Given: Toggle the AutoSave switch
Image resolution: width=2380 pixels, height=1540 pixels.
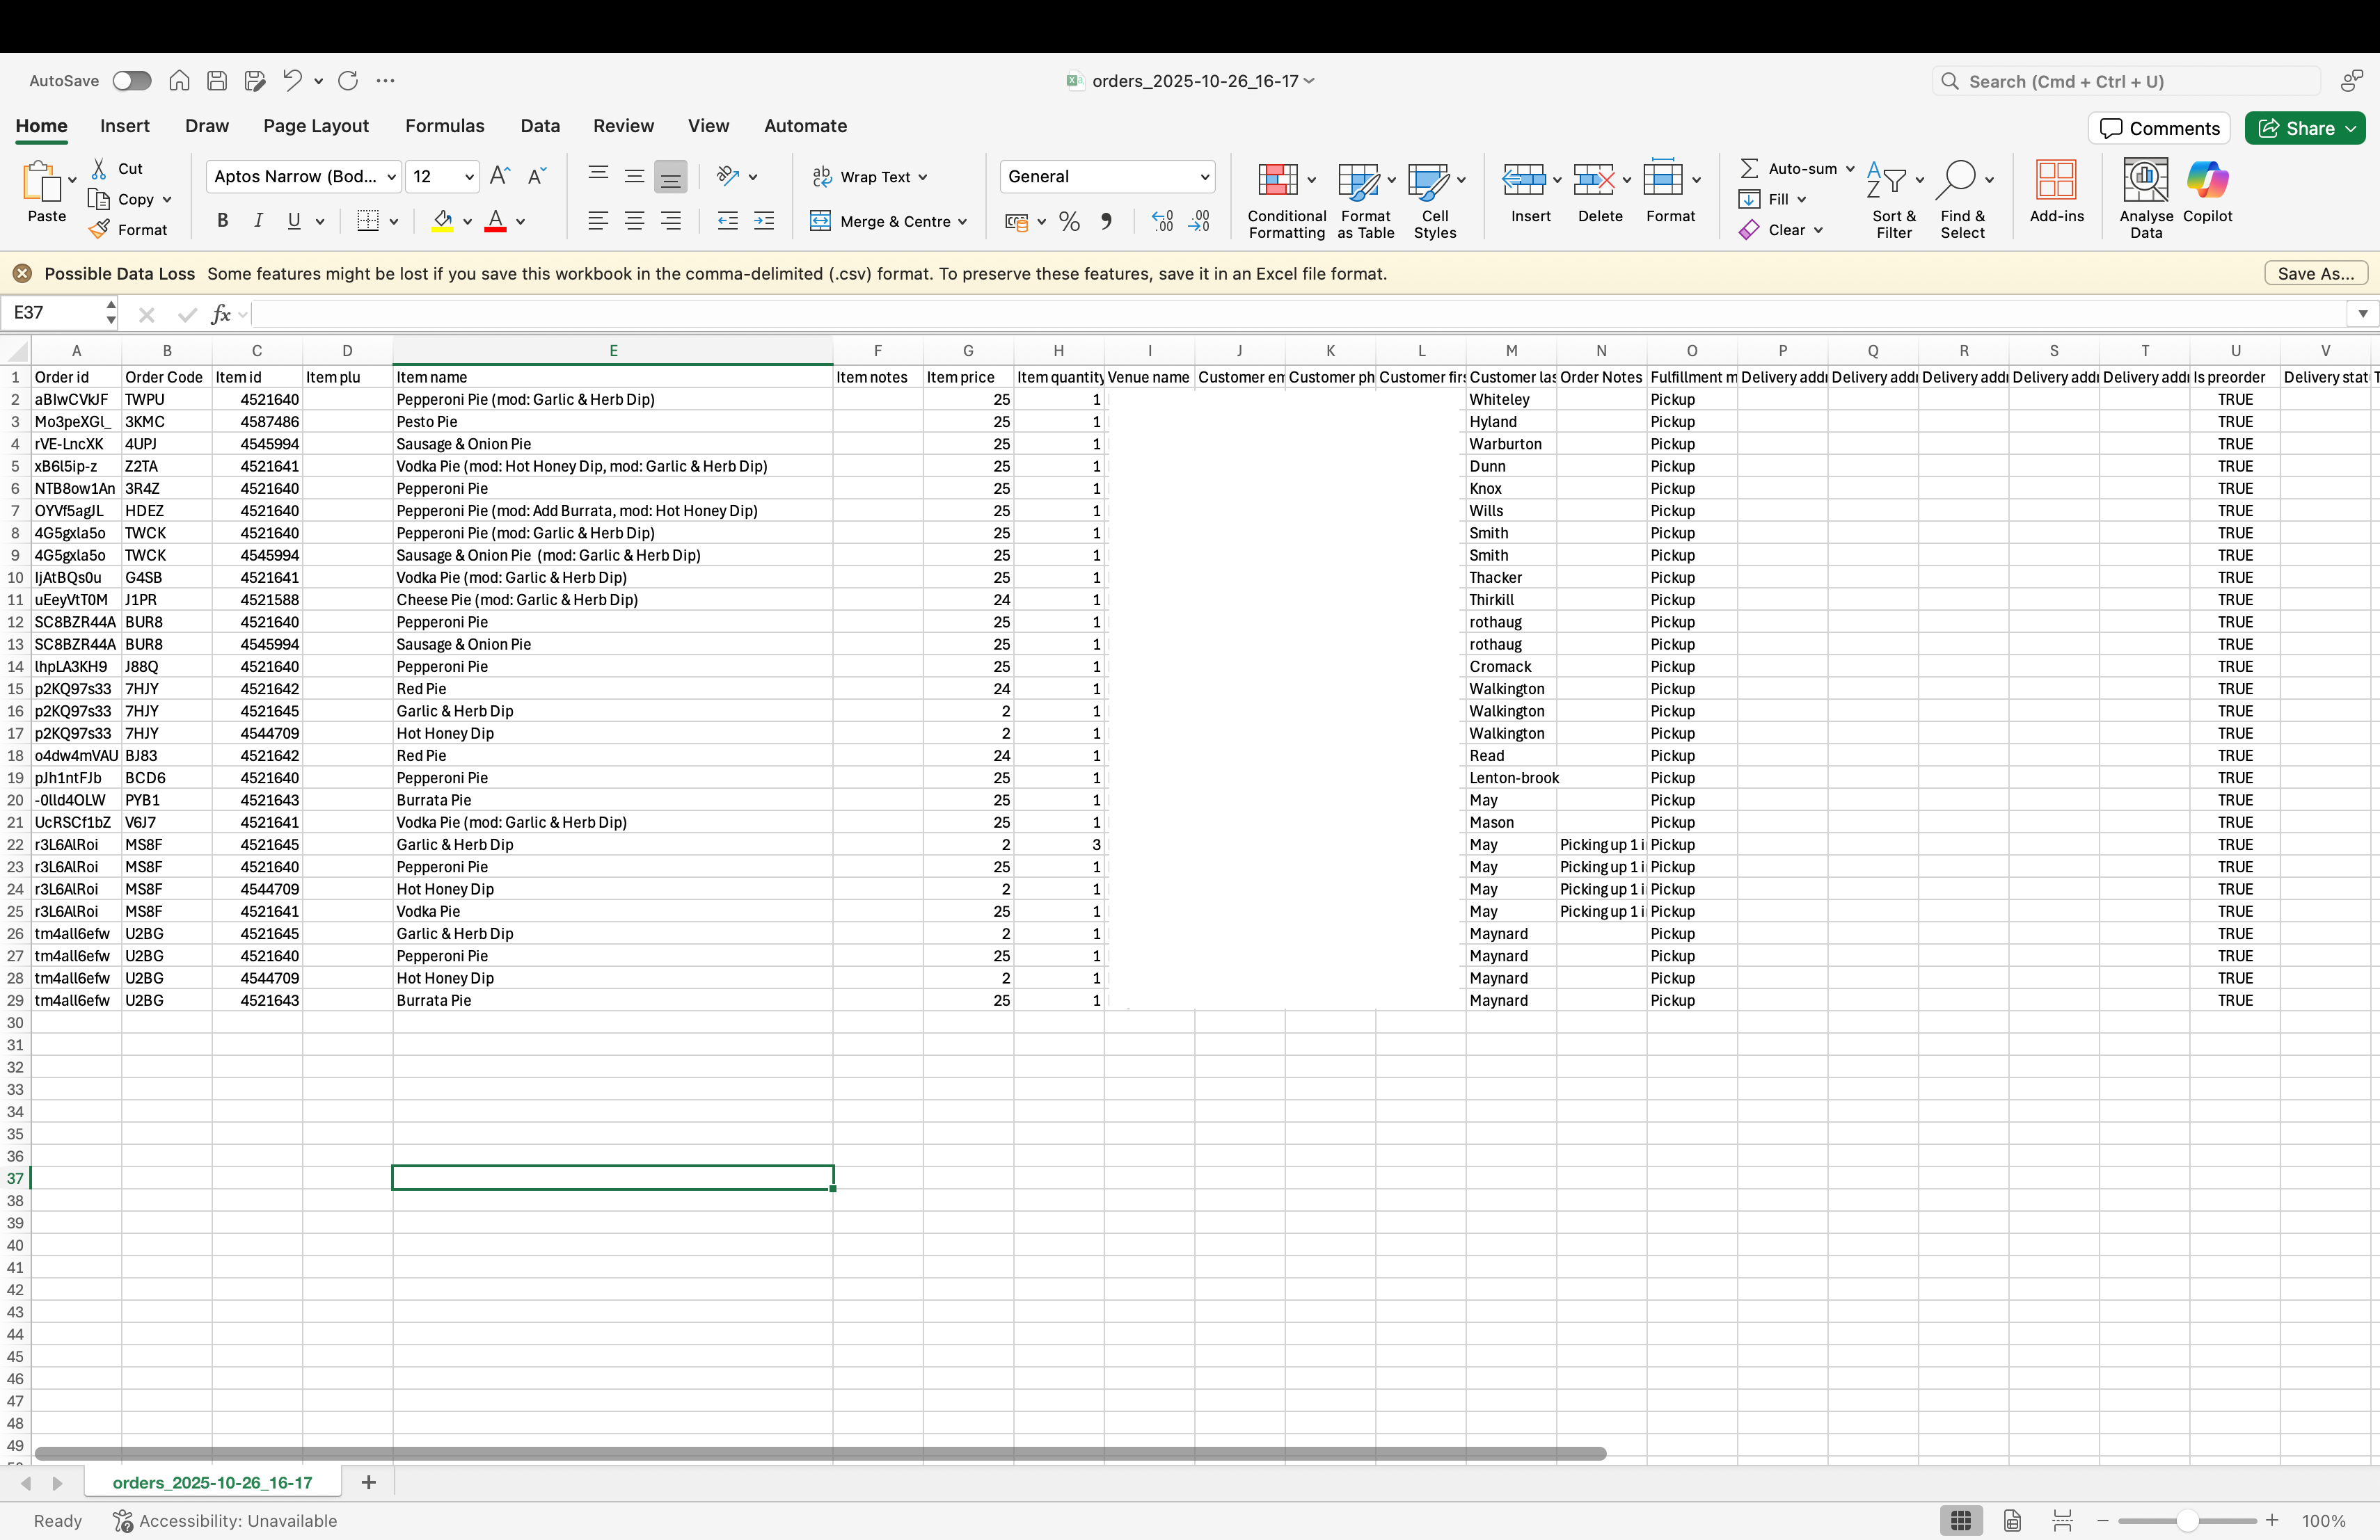Looking at the screenshot, I should [x=131, y=81].
